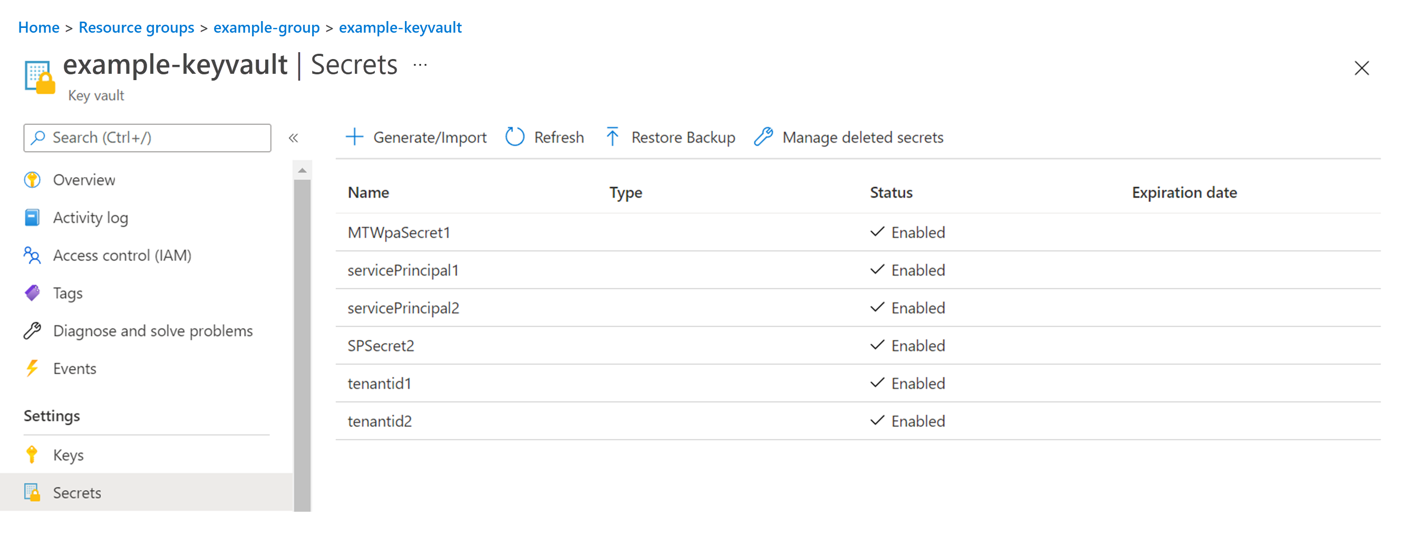The height and width of the screenshot is (536, 1406).
Task: Close the Secrets blade with X
Action: click(1361, 67)
